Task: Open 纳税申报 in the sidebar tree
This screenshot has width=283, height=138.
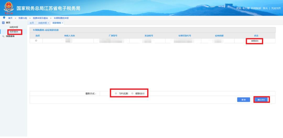Action: tap(14, 27)
